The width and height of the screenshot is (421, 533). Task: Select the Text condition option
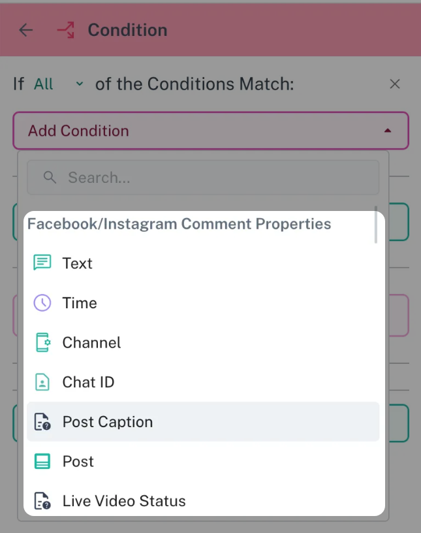tap(78, 263)
